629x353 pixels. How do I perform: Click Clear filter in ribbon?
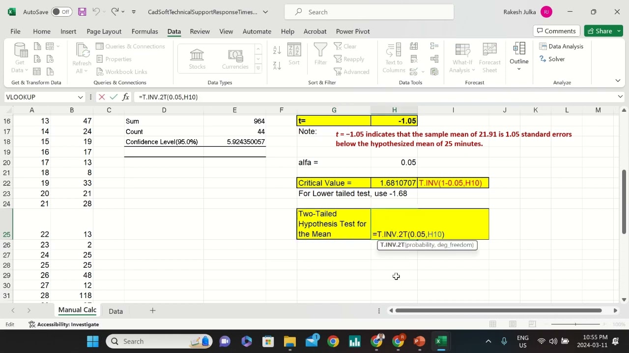(x=345, y=46)
